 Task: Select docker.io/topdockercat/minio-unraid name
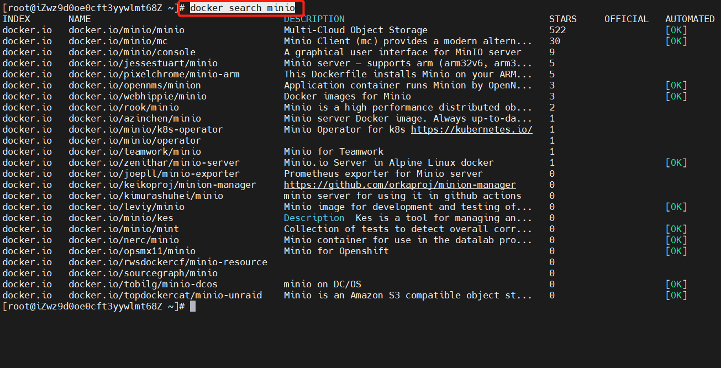(165, 295)
